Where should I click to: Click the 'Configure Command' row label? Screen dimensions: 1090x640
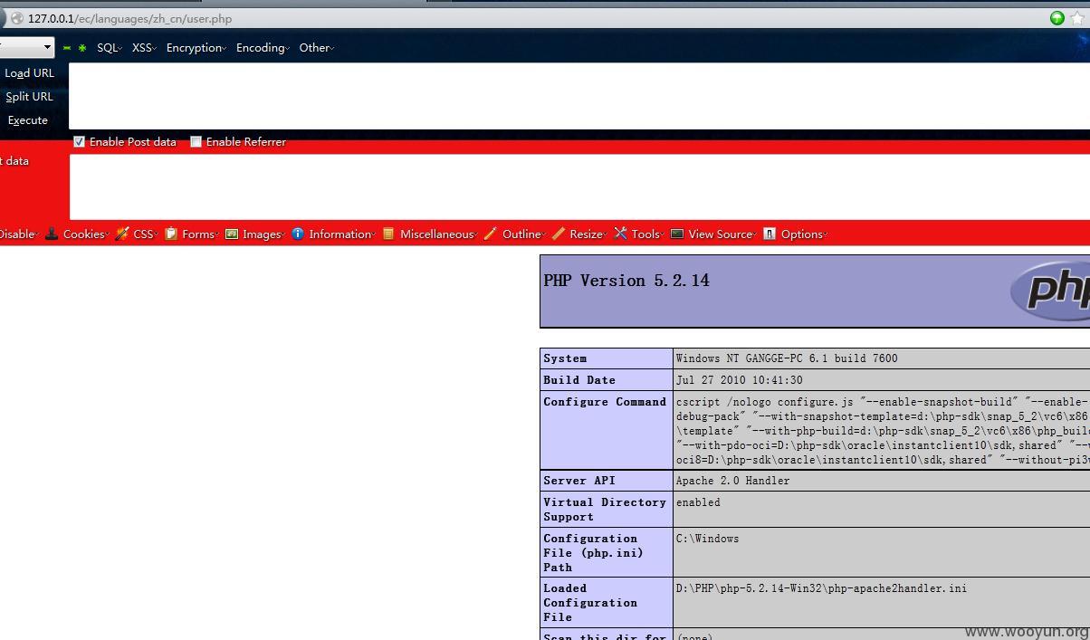pyautogui.click(x=605, y=402)
